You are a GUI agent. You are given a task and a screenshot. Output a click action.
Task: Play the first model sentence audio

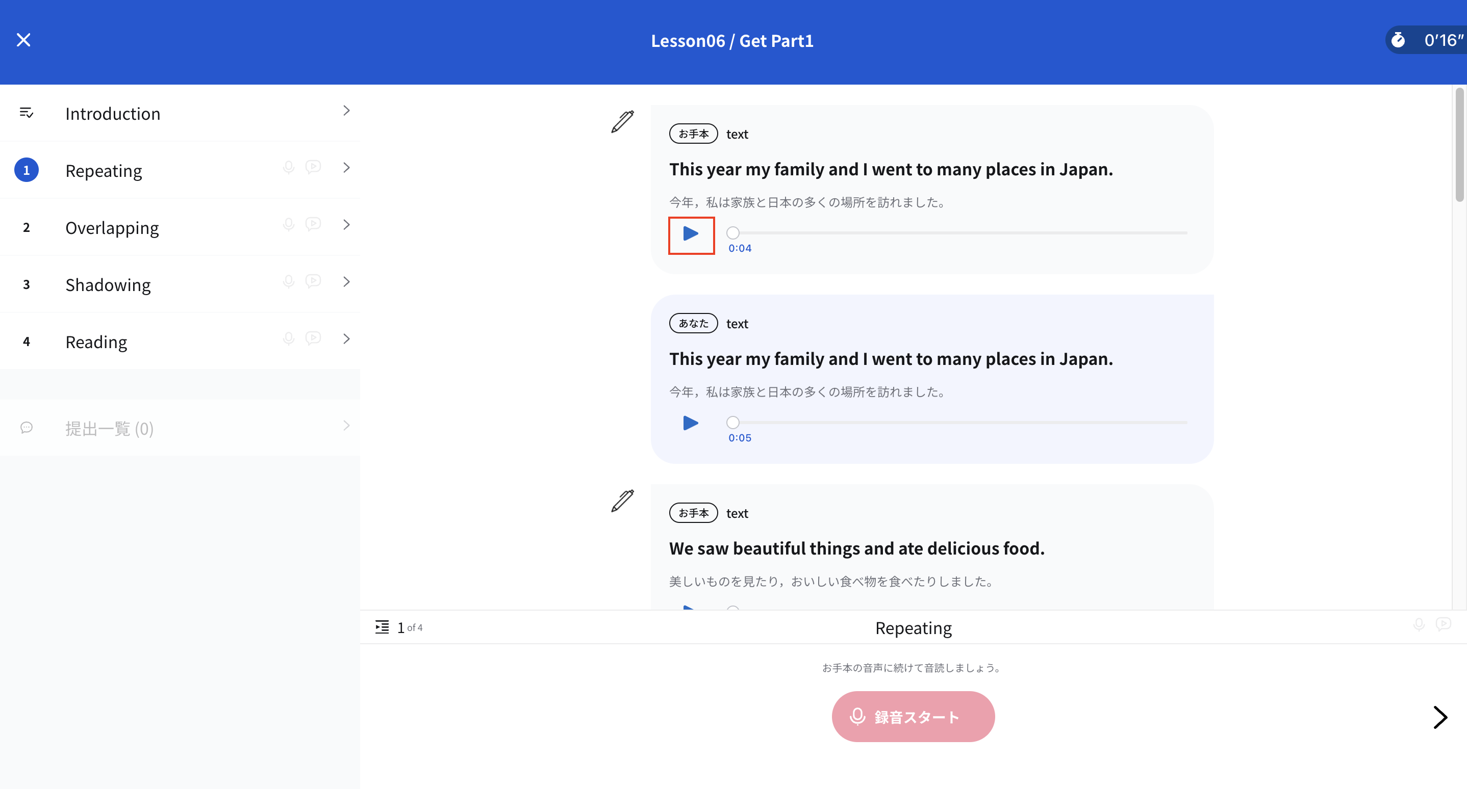click(x=691, y=234)
